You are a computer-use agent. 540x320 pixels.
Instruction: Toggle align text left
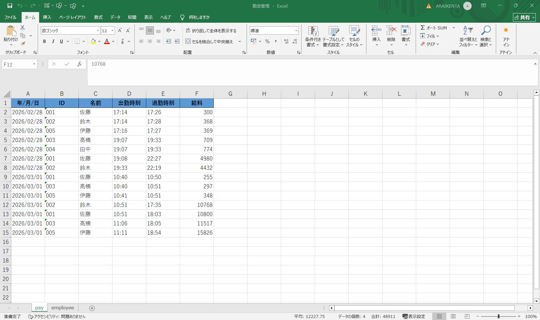(141, 41)
